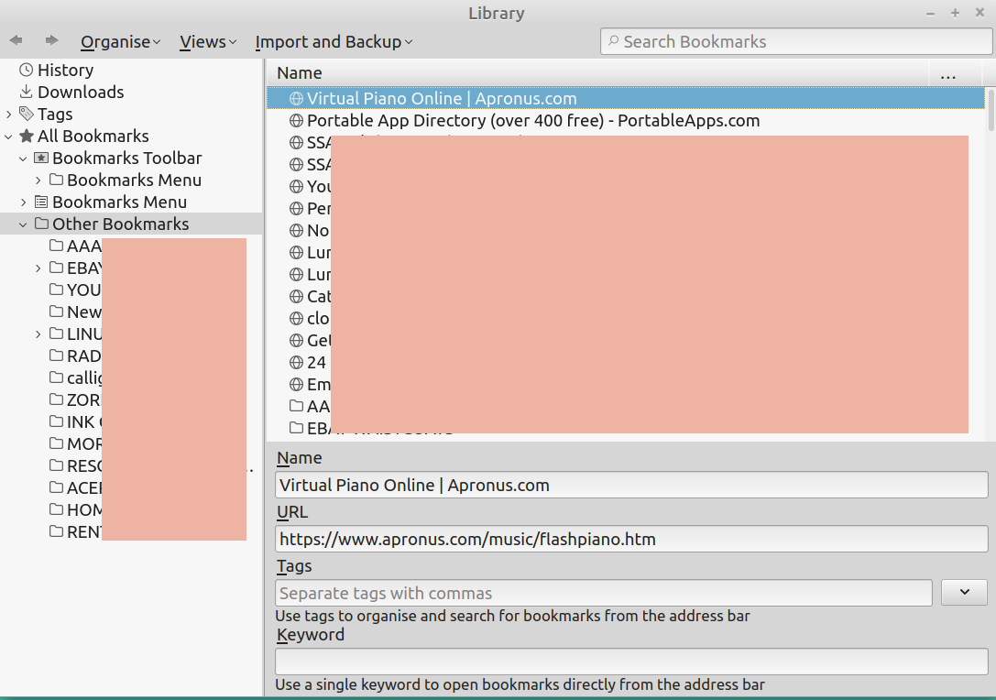The width and height of the screenshot is (996, 700).
Task: Select the Tags item in sidebar
Action: pos(54,115)
